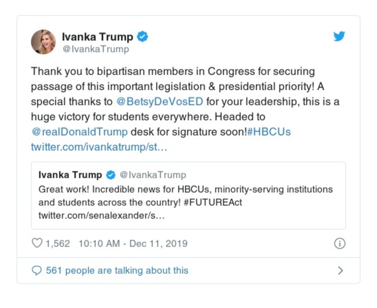Screen dimensions: 377x308
Task: Like the tweet with the heart icon
Action: (x=37, y=243)
